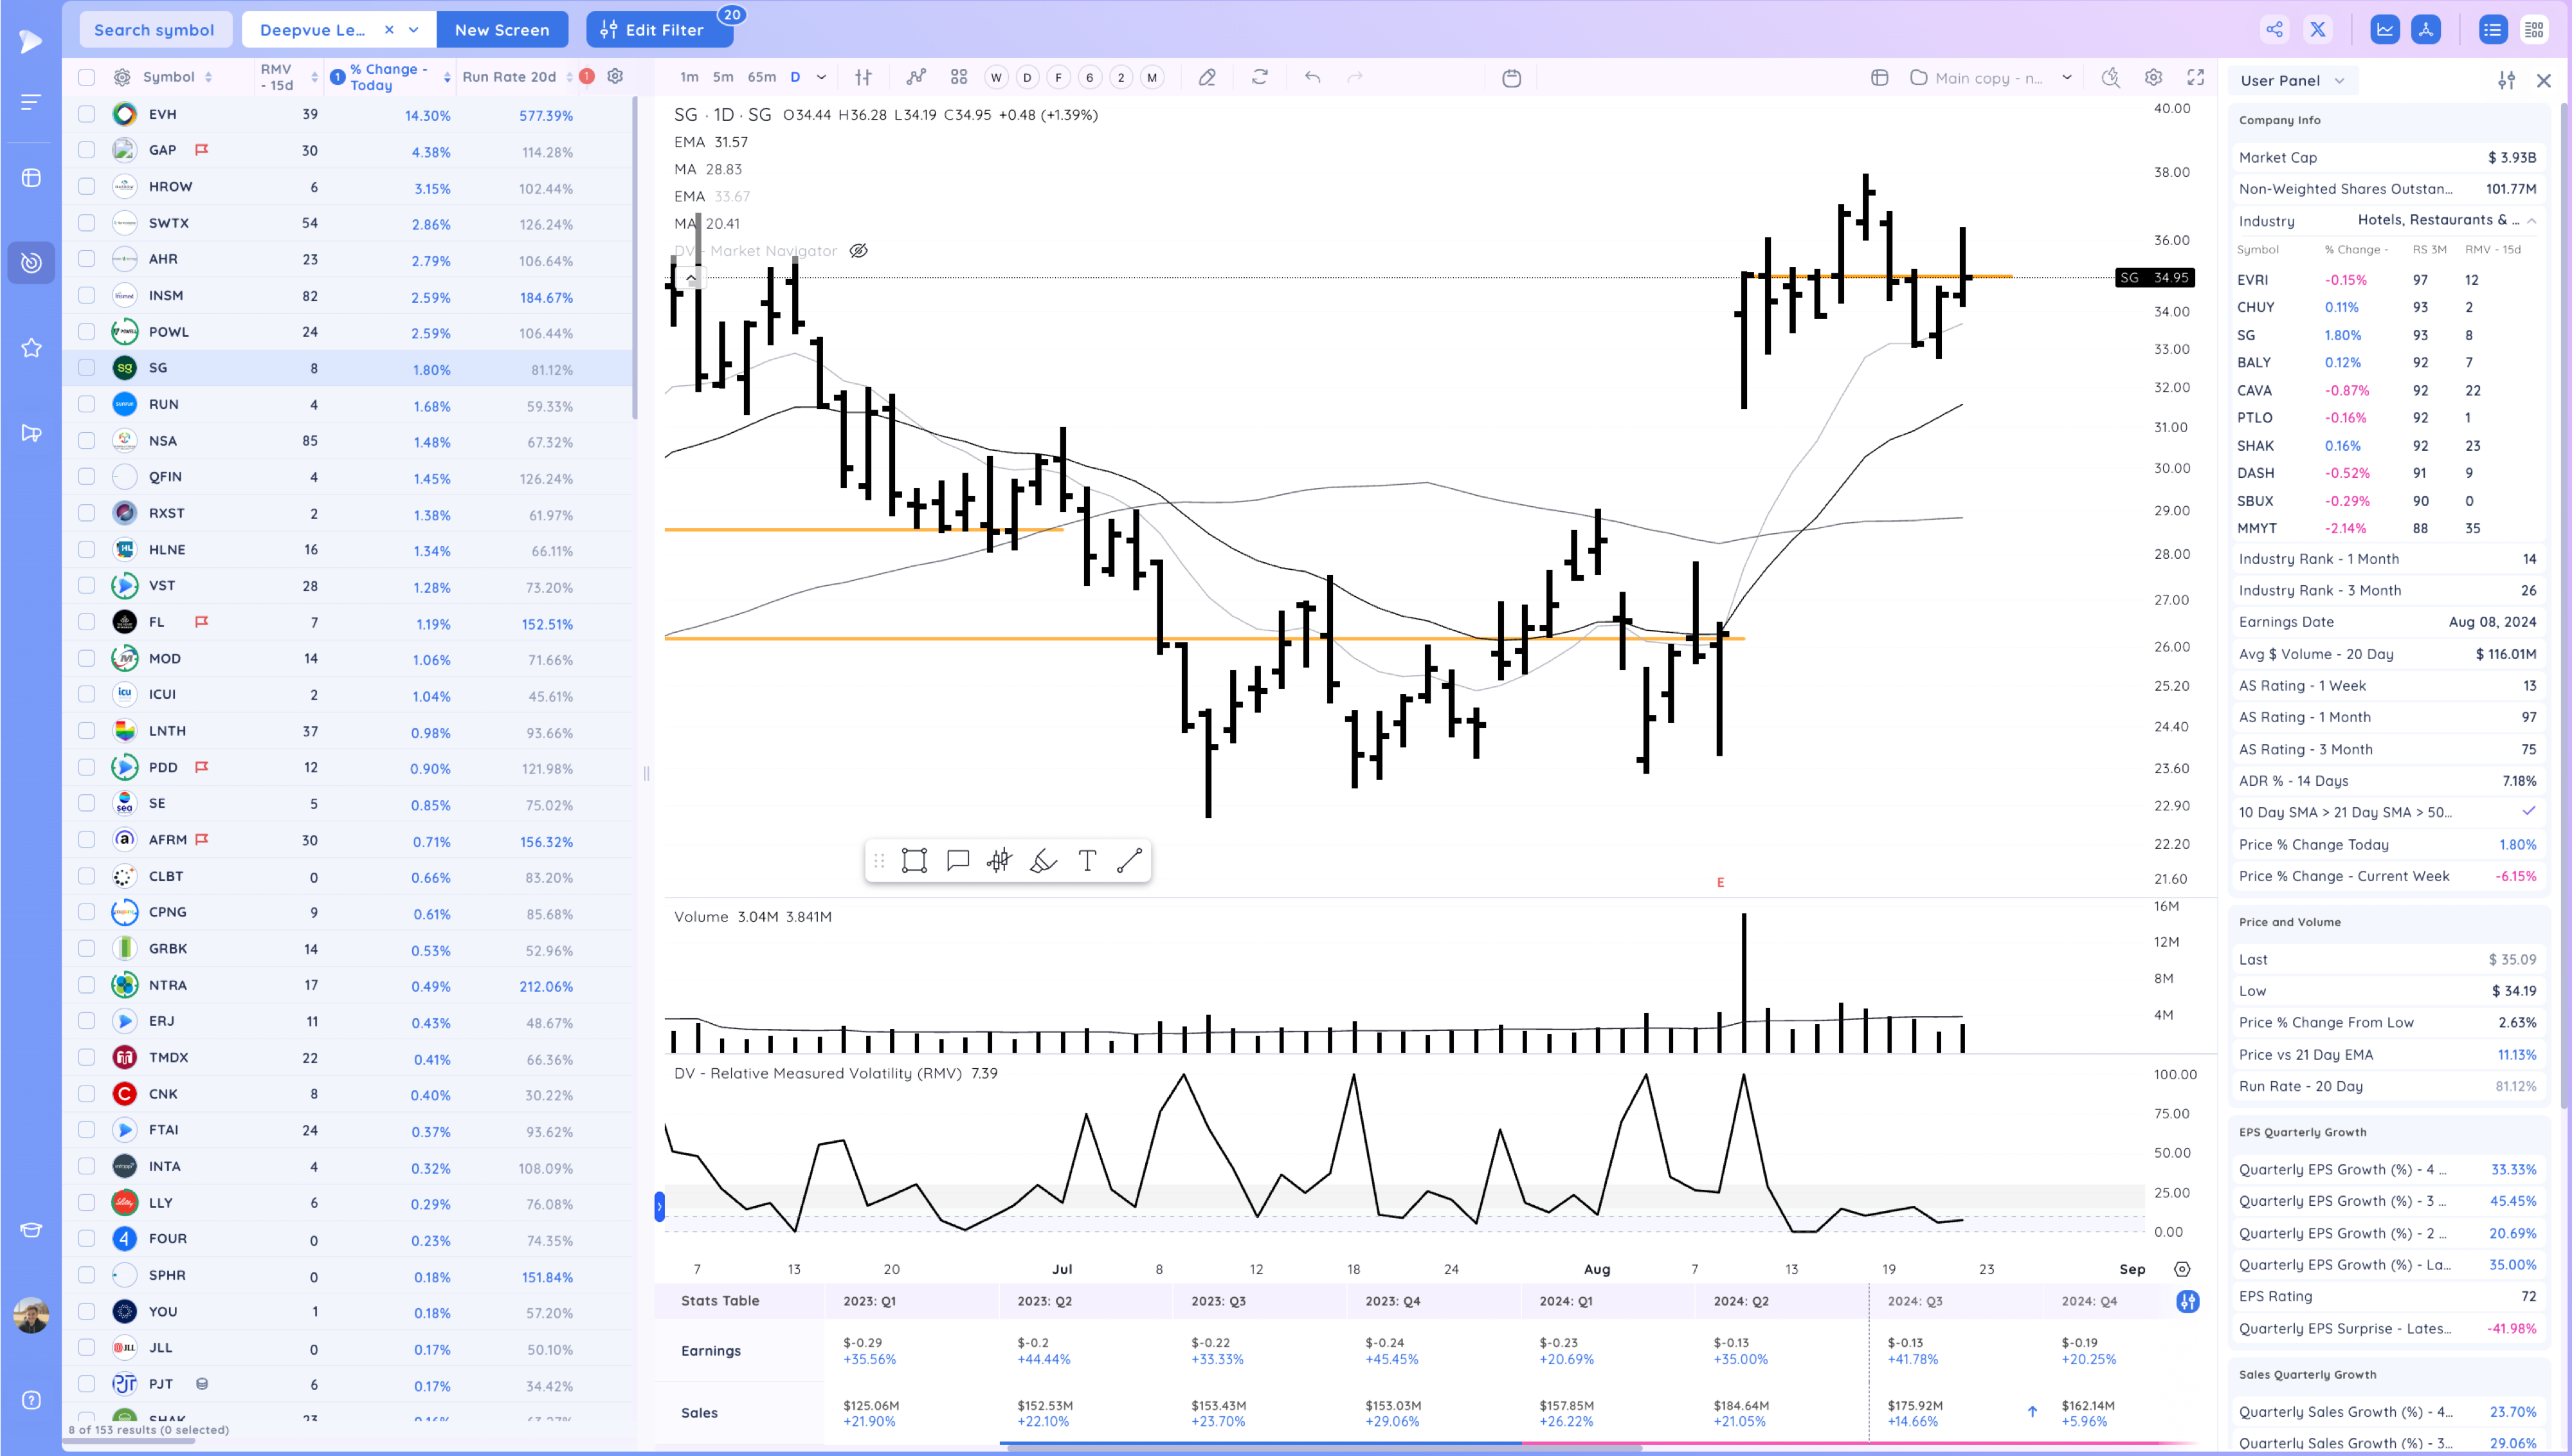Open the chart timeframe dropdown arrow
This screenshot has width=2572, height=1456.
[x=820, y=77]
